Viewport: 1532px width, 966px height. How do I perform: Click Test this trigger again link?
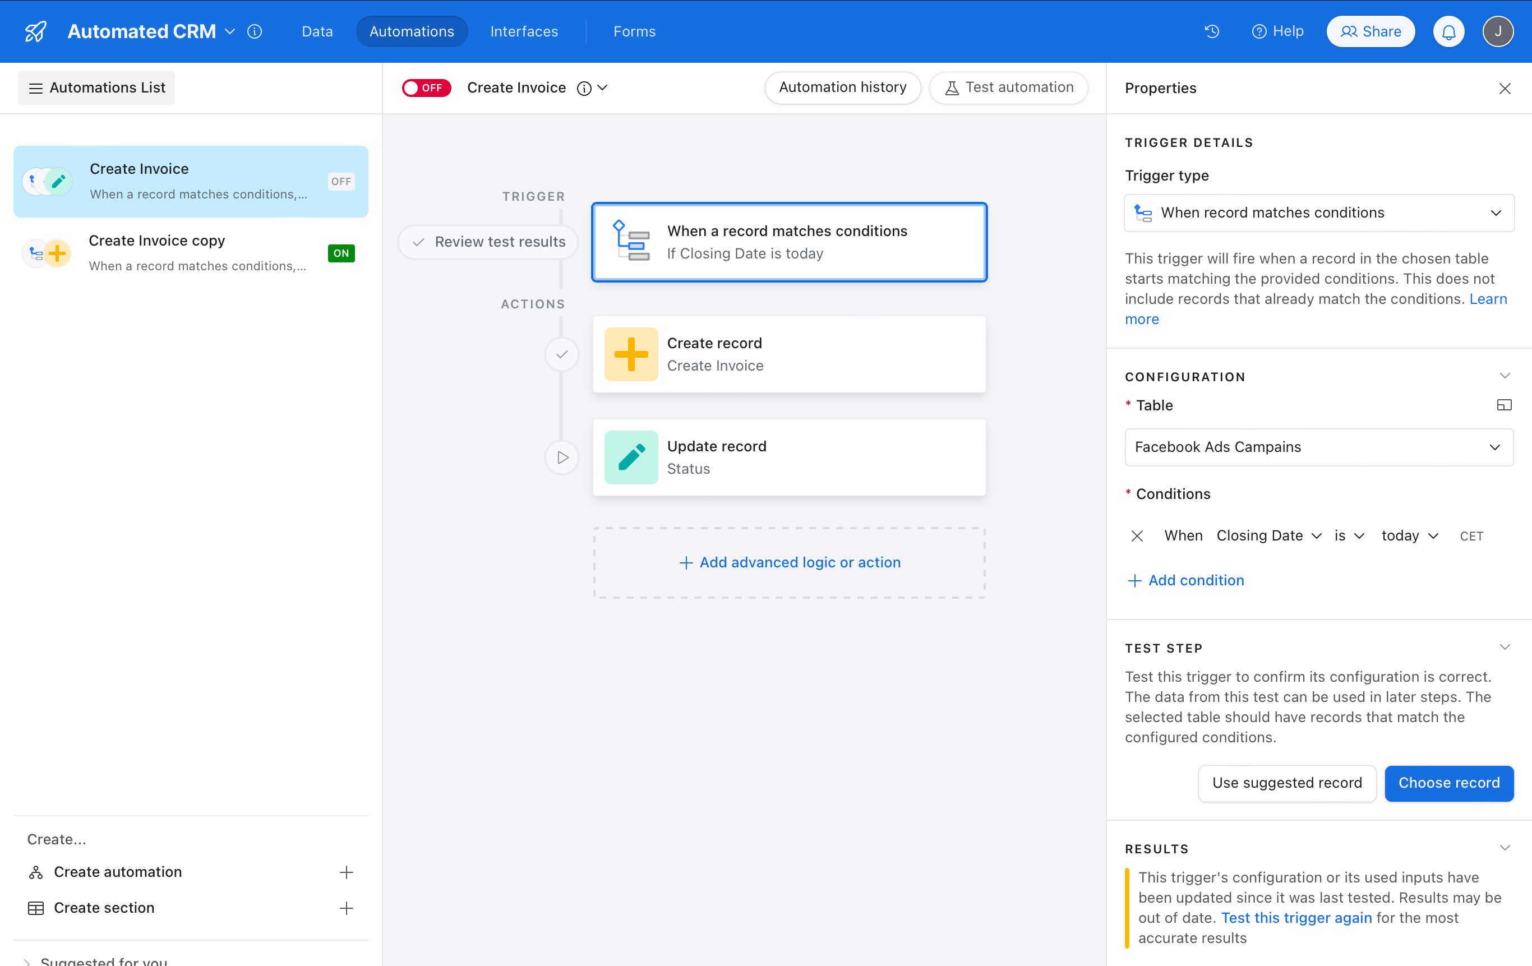pyautogui.click(x=1296, y=918)
